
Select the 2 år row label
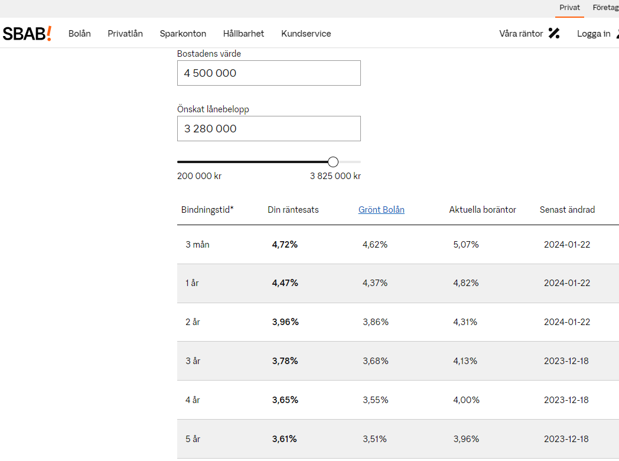[x=193, y=322]
